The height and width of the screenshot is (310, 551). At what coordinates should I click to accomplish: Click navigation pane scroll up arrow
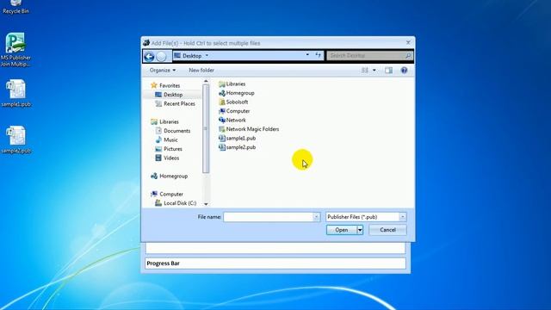[x=206, y=82]
